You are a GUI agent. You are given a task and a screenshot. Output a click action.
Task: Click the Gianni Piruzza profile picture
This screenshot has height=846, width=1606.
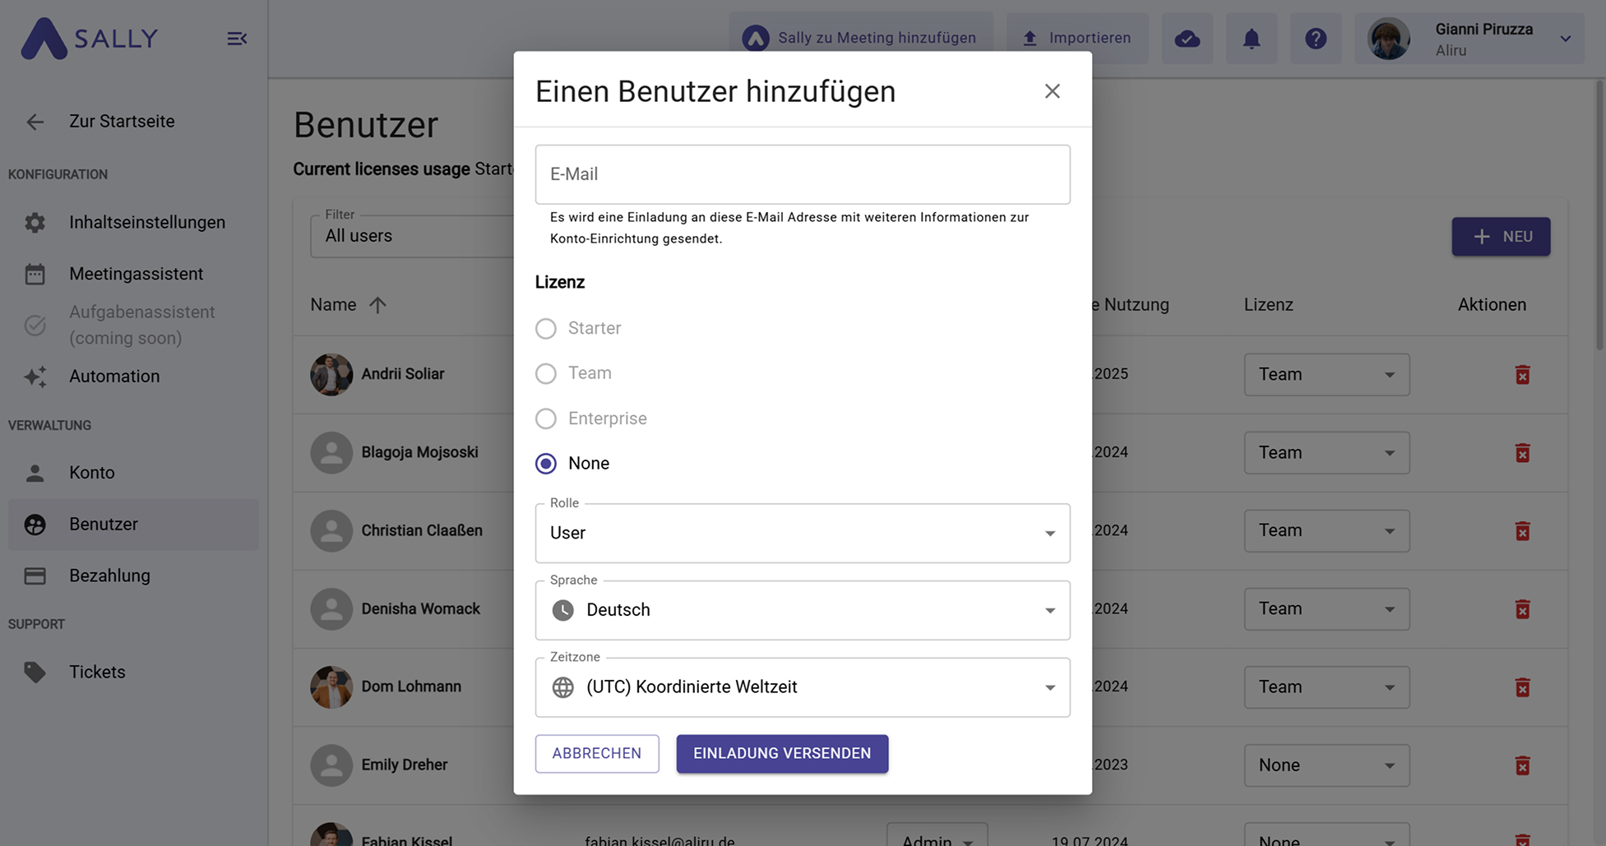[1389, 39]
